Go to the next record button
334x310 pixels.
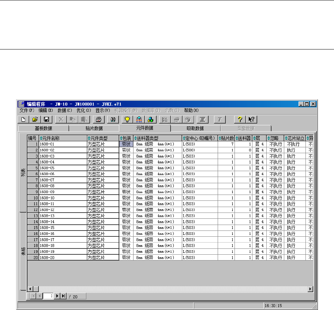(x=57, y=296)
